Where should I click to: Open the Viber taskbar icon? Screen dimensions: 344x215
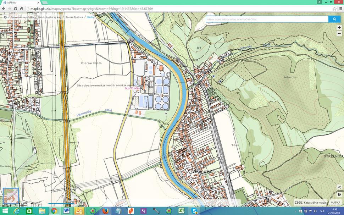(x=144, y=211)
